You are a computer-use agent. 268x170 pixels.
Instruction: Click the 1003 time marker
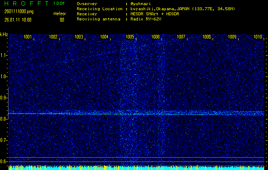[79, 37]
